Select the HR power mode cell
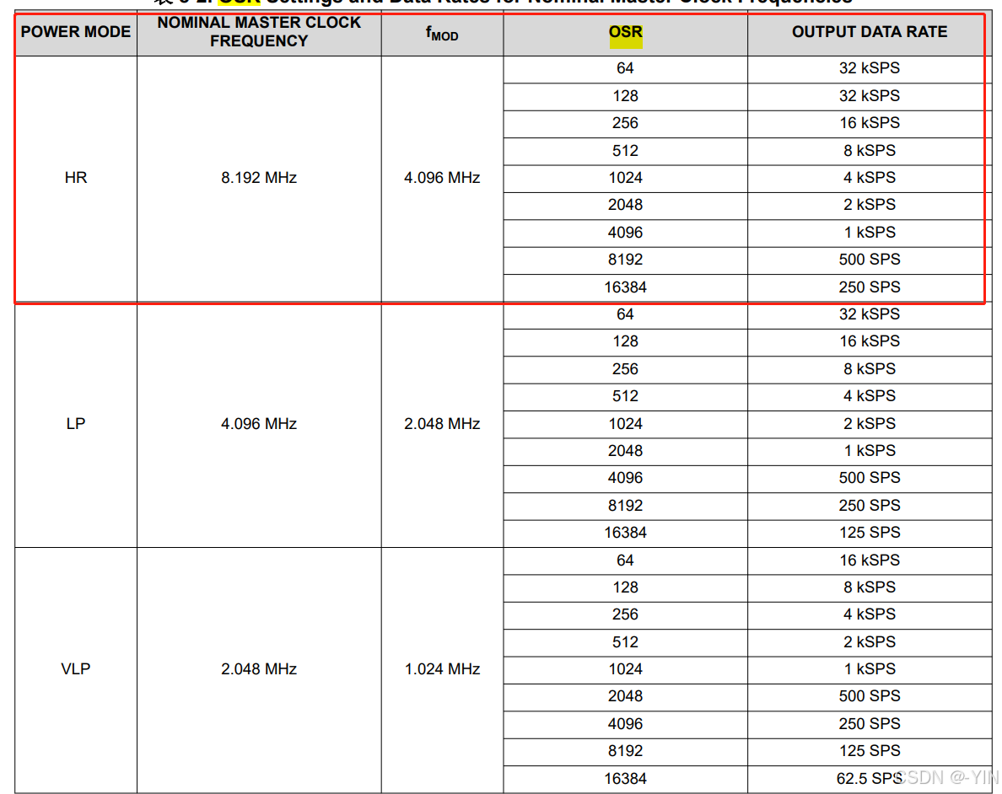The image size is (1002, 794). tap(75, 178)
